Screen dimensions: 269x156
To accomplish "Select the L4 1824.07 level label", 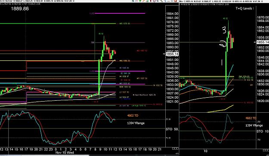I will 124,97.
